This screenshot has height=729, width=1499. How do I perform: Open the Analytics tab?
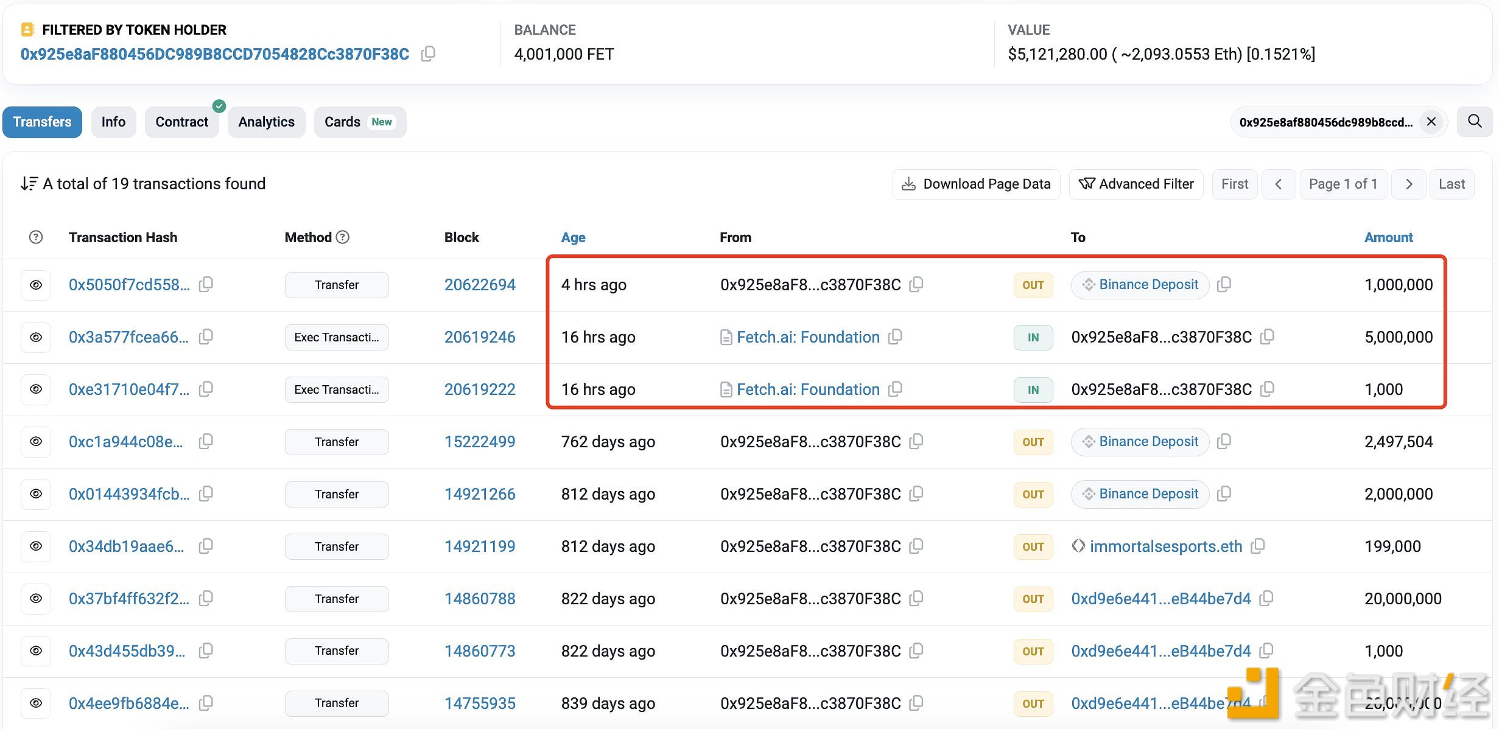click(x=266, y=122)
